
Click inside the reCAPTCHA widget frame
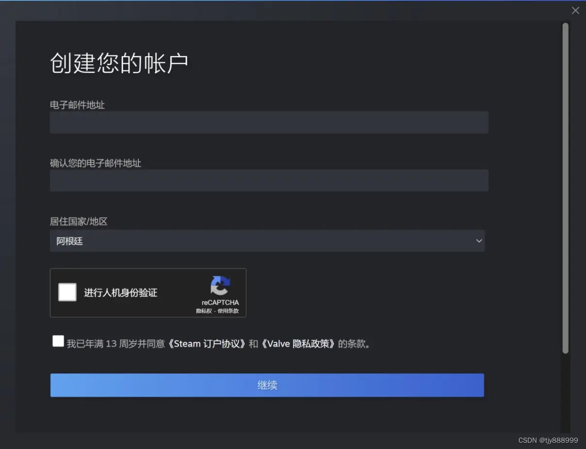point(148,293)
